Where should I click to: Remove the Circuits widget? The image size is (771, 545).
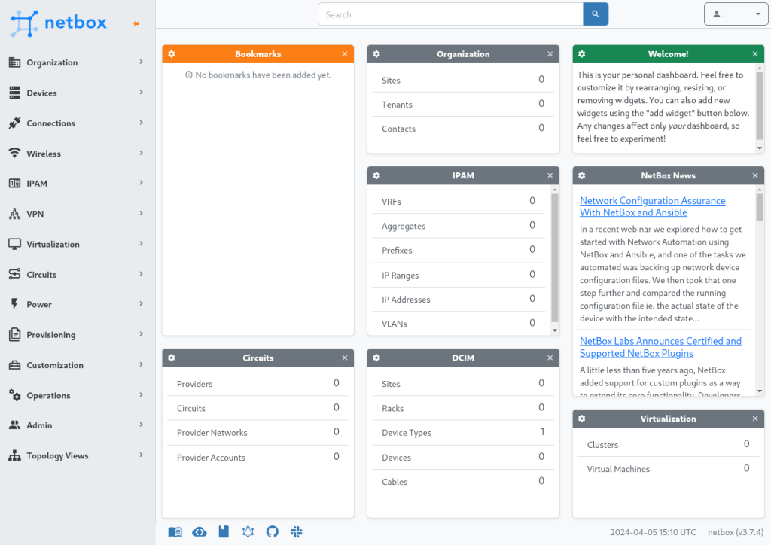(x=345, y=358)
